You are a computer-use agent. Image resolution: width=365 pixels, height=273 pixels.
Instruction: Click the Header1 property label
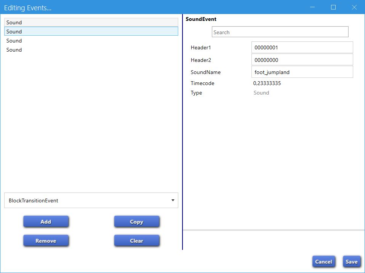point(201,47)
